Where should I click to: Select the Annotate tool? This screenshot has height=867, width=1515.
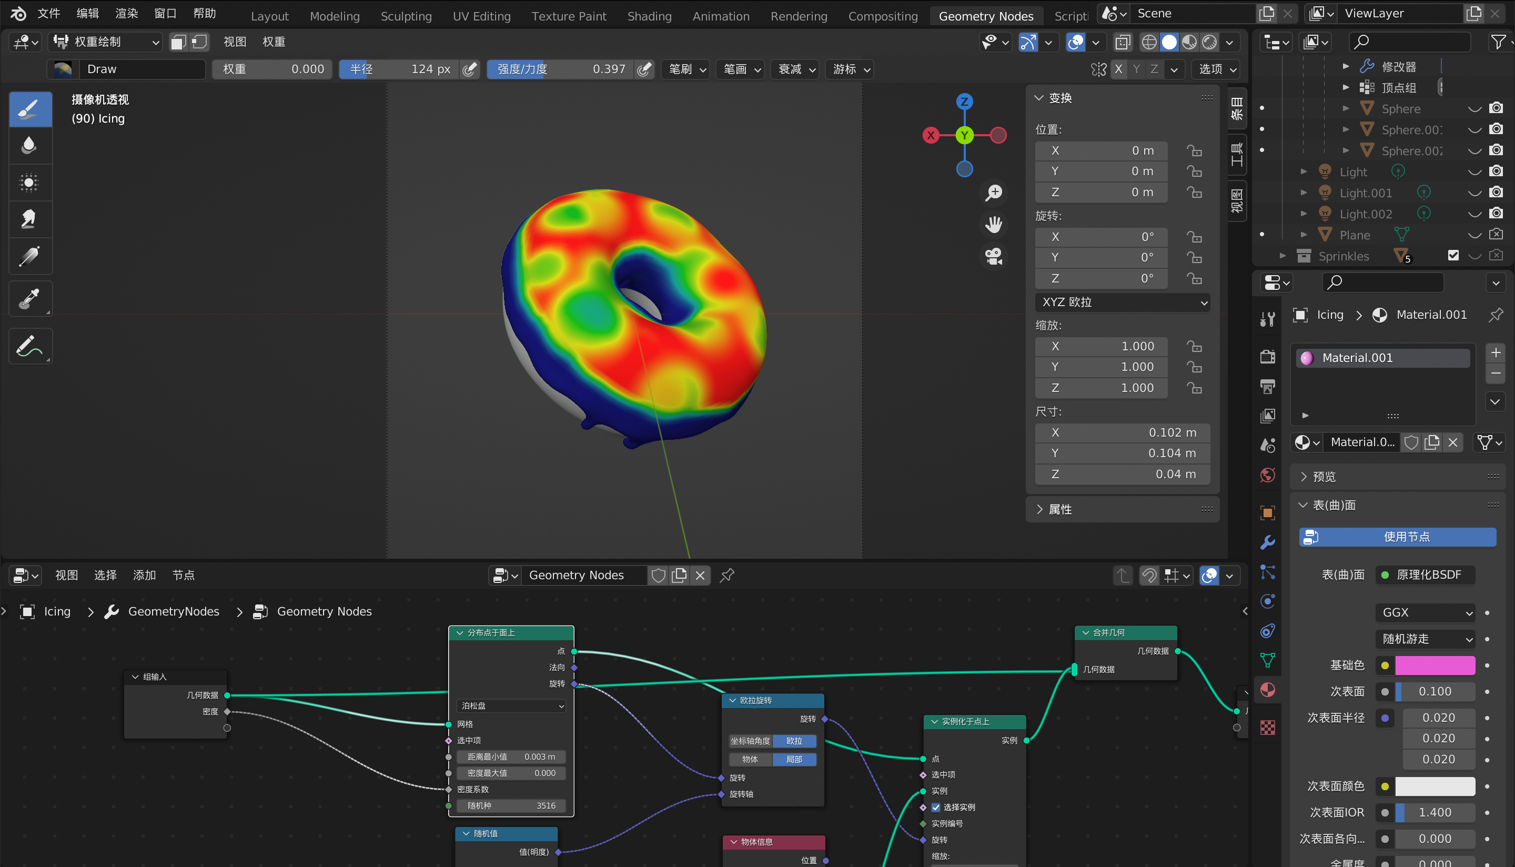[29, 346]
